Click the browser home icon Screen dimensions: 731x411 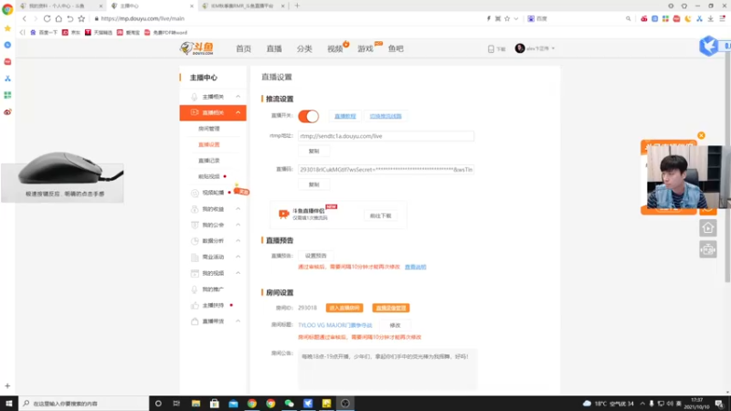(58, 18)
